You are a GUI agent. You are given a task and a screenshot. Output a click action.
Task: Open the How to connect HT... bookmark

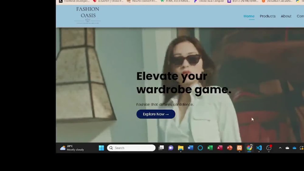click(x=142, y=1)
